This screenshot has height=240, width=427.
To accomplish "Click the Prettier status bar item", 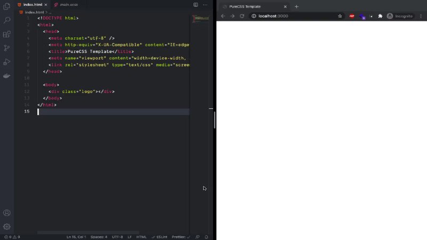I will pyautogui.click(x=181, y=237).
